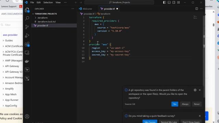Open the Search view in activity bar
Image resolution: width=219 pixels, height=123 pixels.
[27, 18]
